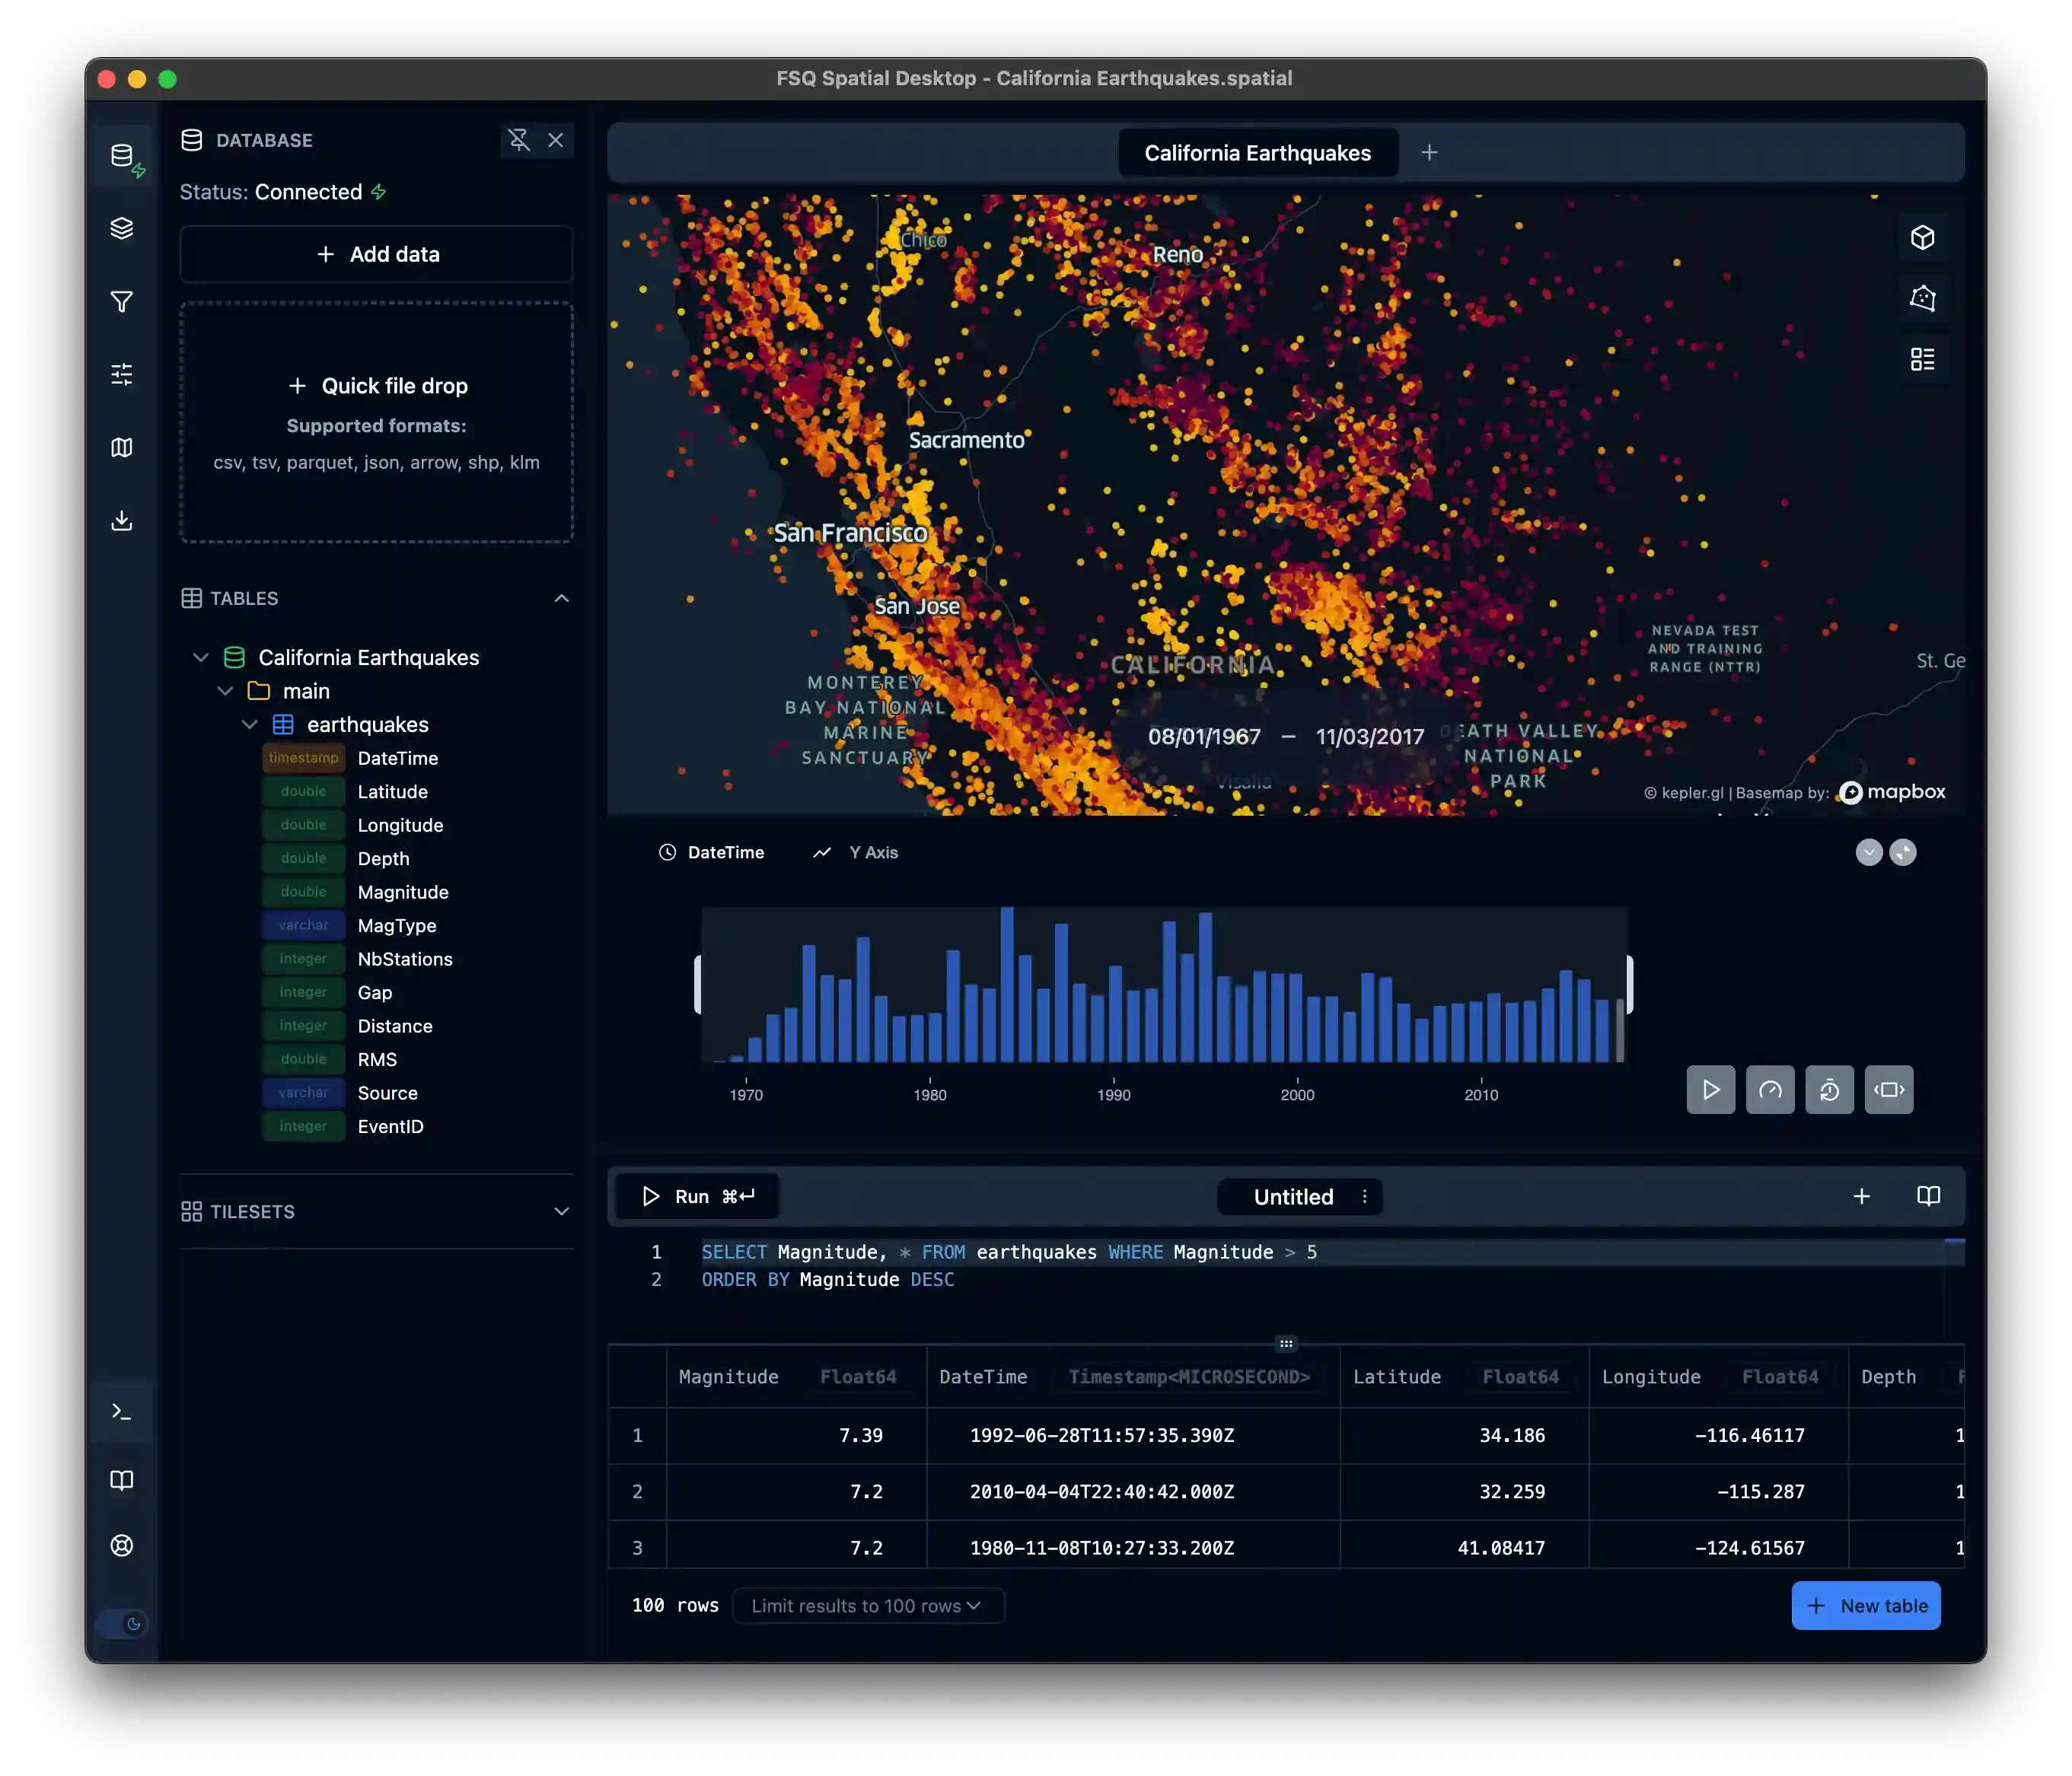Click the Add data button
This screenshot has width=2072, height=1776.
pos(376,254)
